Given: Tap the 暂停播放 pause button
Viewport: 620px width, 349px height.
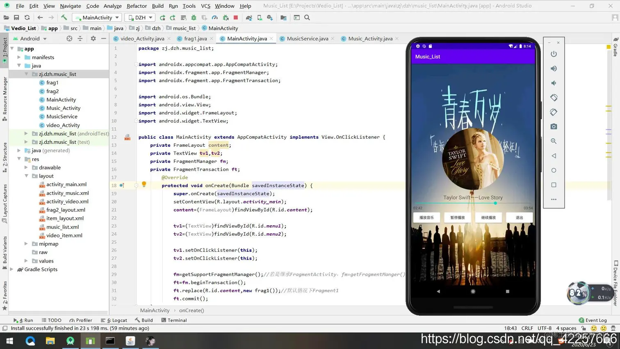Looking at the screenshot, I should point(458,218).
